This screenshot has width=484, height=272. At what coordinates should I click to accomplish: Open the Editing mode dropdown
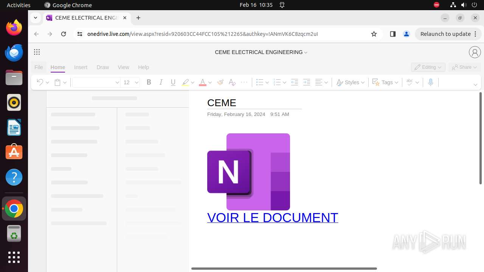tap(428, 67)
